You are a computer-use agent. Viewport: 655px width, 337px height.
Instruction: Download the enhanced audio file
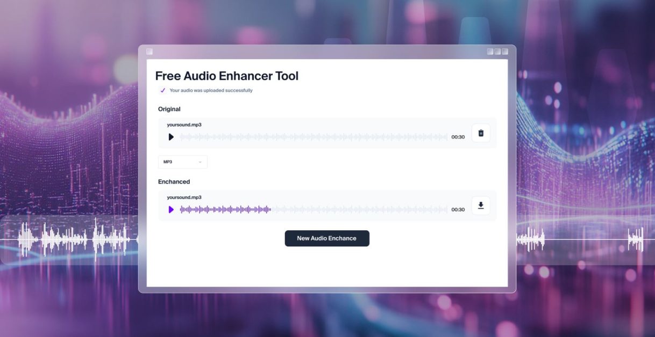[481, 206]
